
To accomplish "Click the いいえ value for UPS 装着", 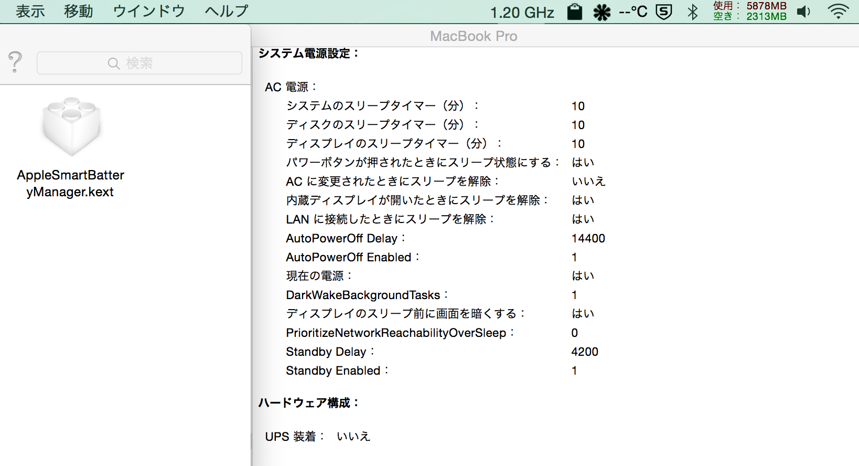I will coord(353,436).
